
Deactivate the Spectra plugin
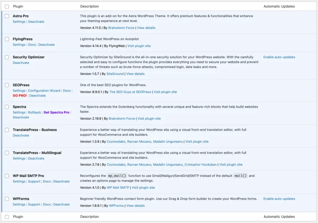click(21, 117)
